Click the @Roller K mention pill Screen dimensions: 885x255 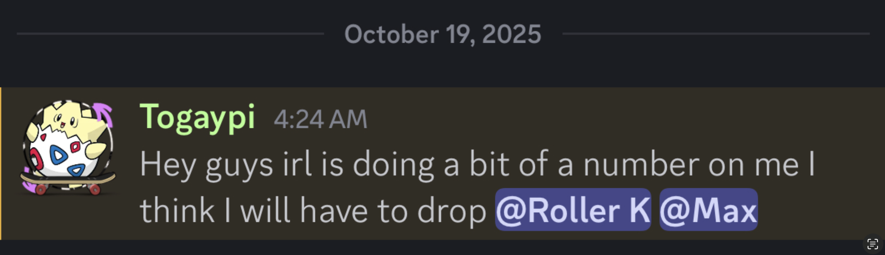tap(573, 209)
